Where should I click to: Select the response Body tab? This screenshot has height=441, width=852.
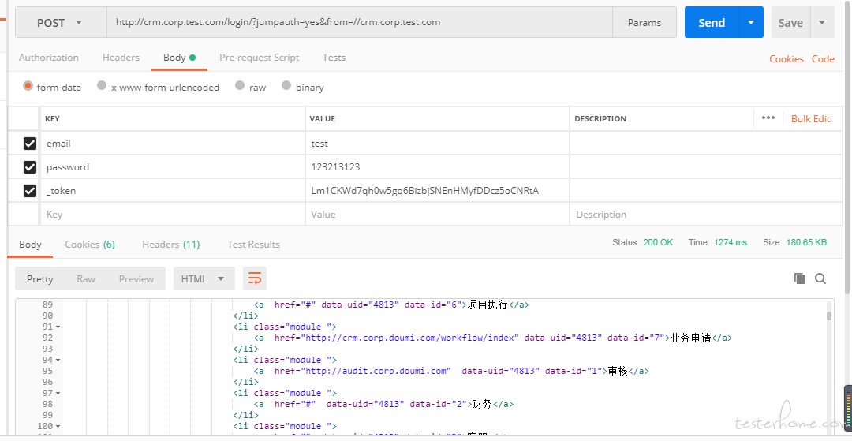pyautogui.click(x=30, y=245)
